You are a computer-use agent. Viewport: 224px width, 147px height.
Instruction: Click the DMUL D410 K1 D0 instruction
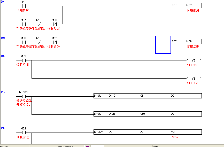[147, 96]
